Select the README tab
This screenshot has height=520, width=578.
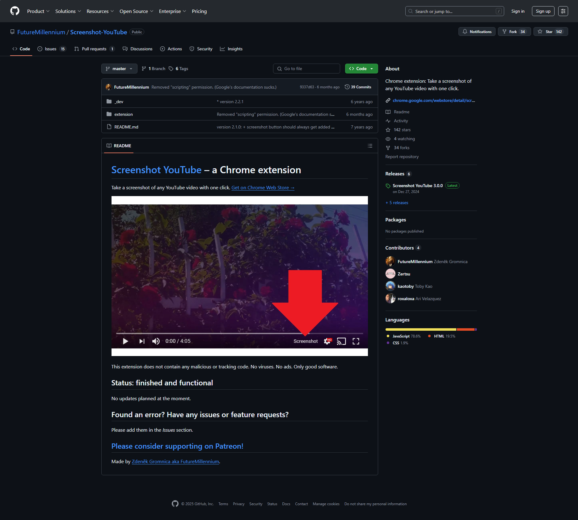(119, 146)
